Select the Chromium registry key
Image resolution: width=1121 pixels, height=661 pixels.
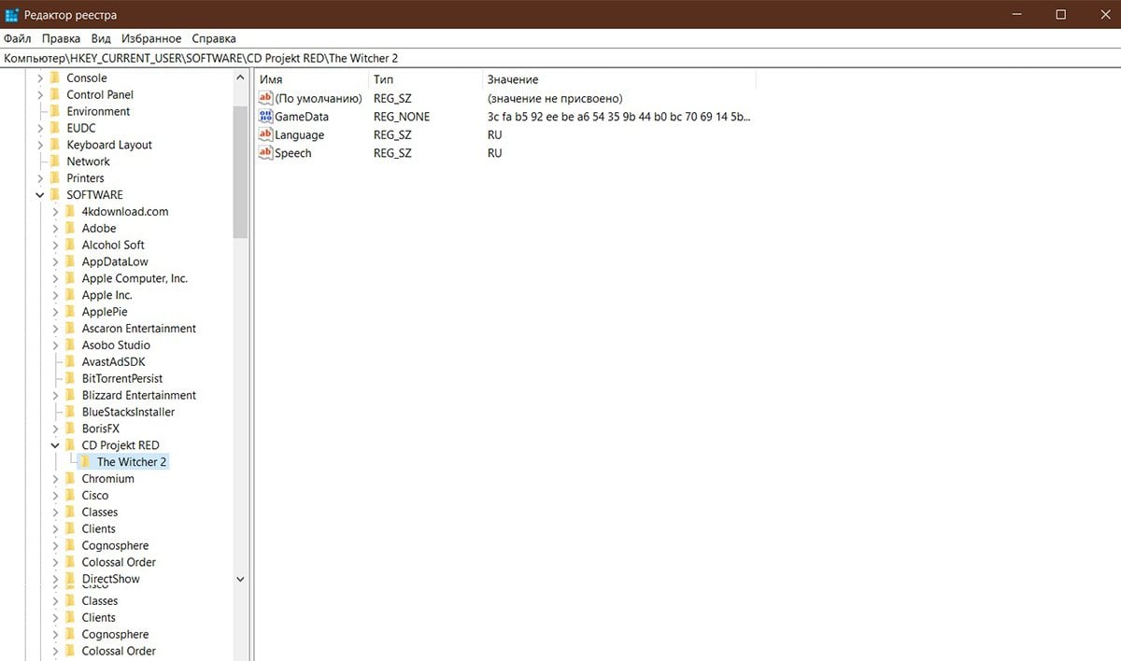tap(107, 479)
